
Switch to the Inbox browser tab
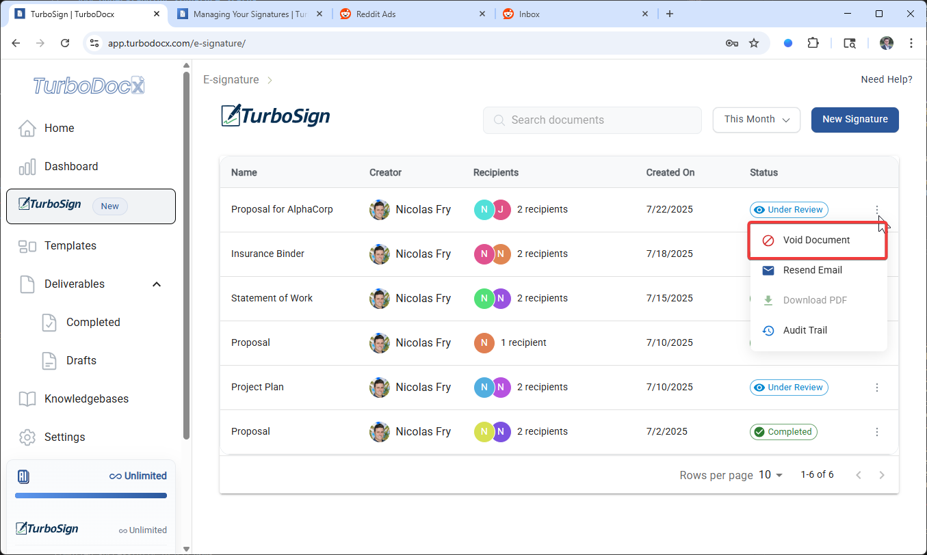(575, 14)
